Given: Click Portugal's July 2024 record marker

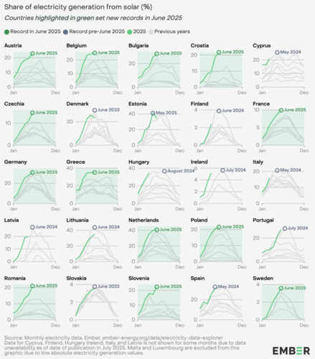Looking at the screenshot, I should 285,228.
